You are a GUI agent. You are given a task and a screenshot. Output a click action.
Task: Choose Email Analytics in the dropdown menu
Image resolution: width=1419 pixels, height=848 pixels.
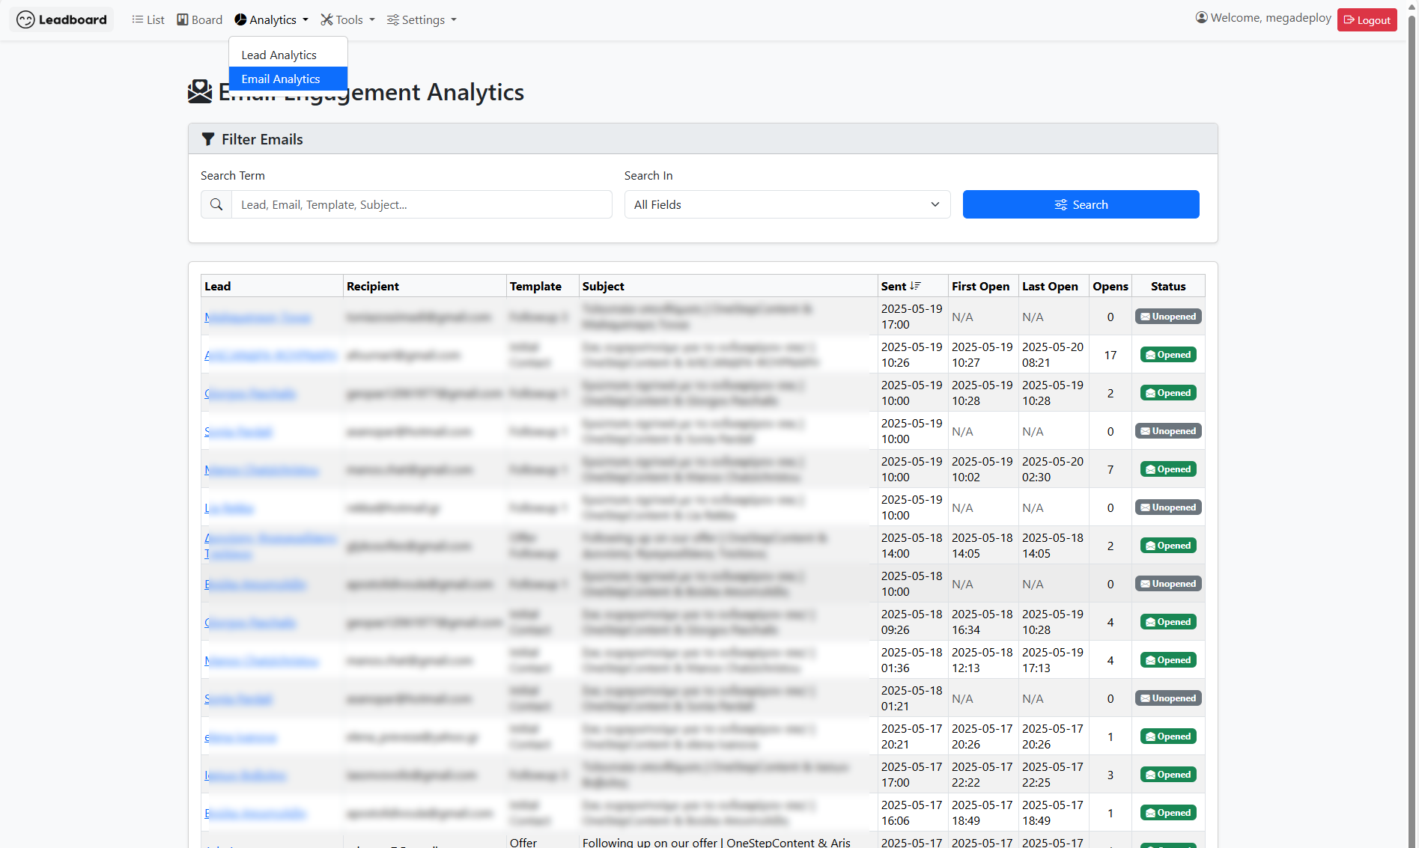point(281,79)
